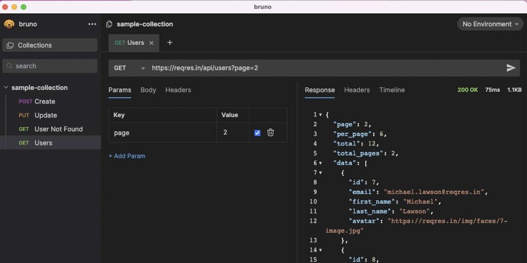Close the GET Users tab
This screenshot has height=263, width=527.
152,43
